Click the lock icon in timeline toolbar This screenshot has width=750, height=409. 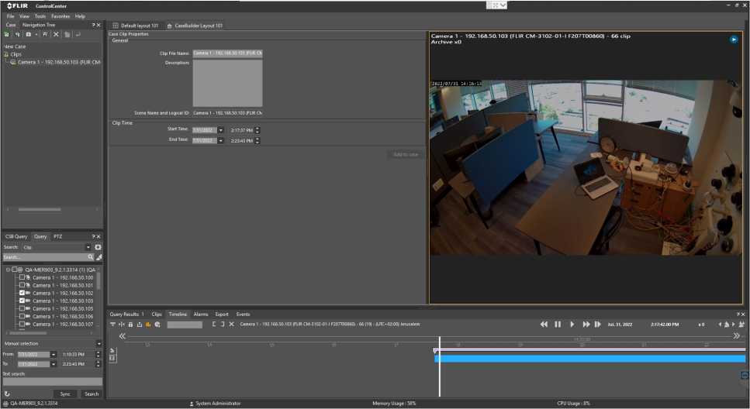click(131, 324)
